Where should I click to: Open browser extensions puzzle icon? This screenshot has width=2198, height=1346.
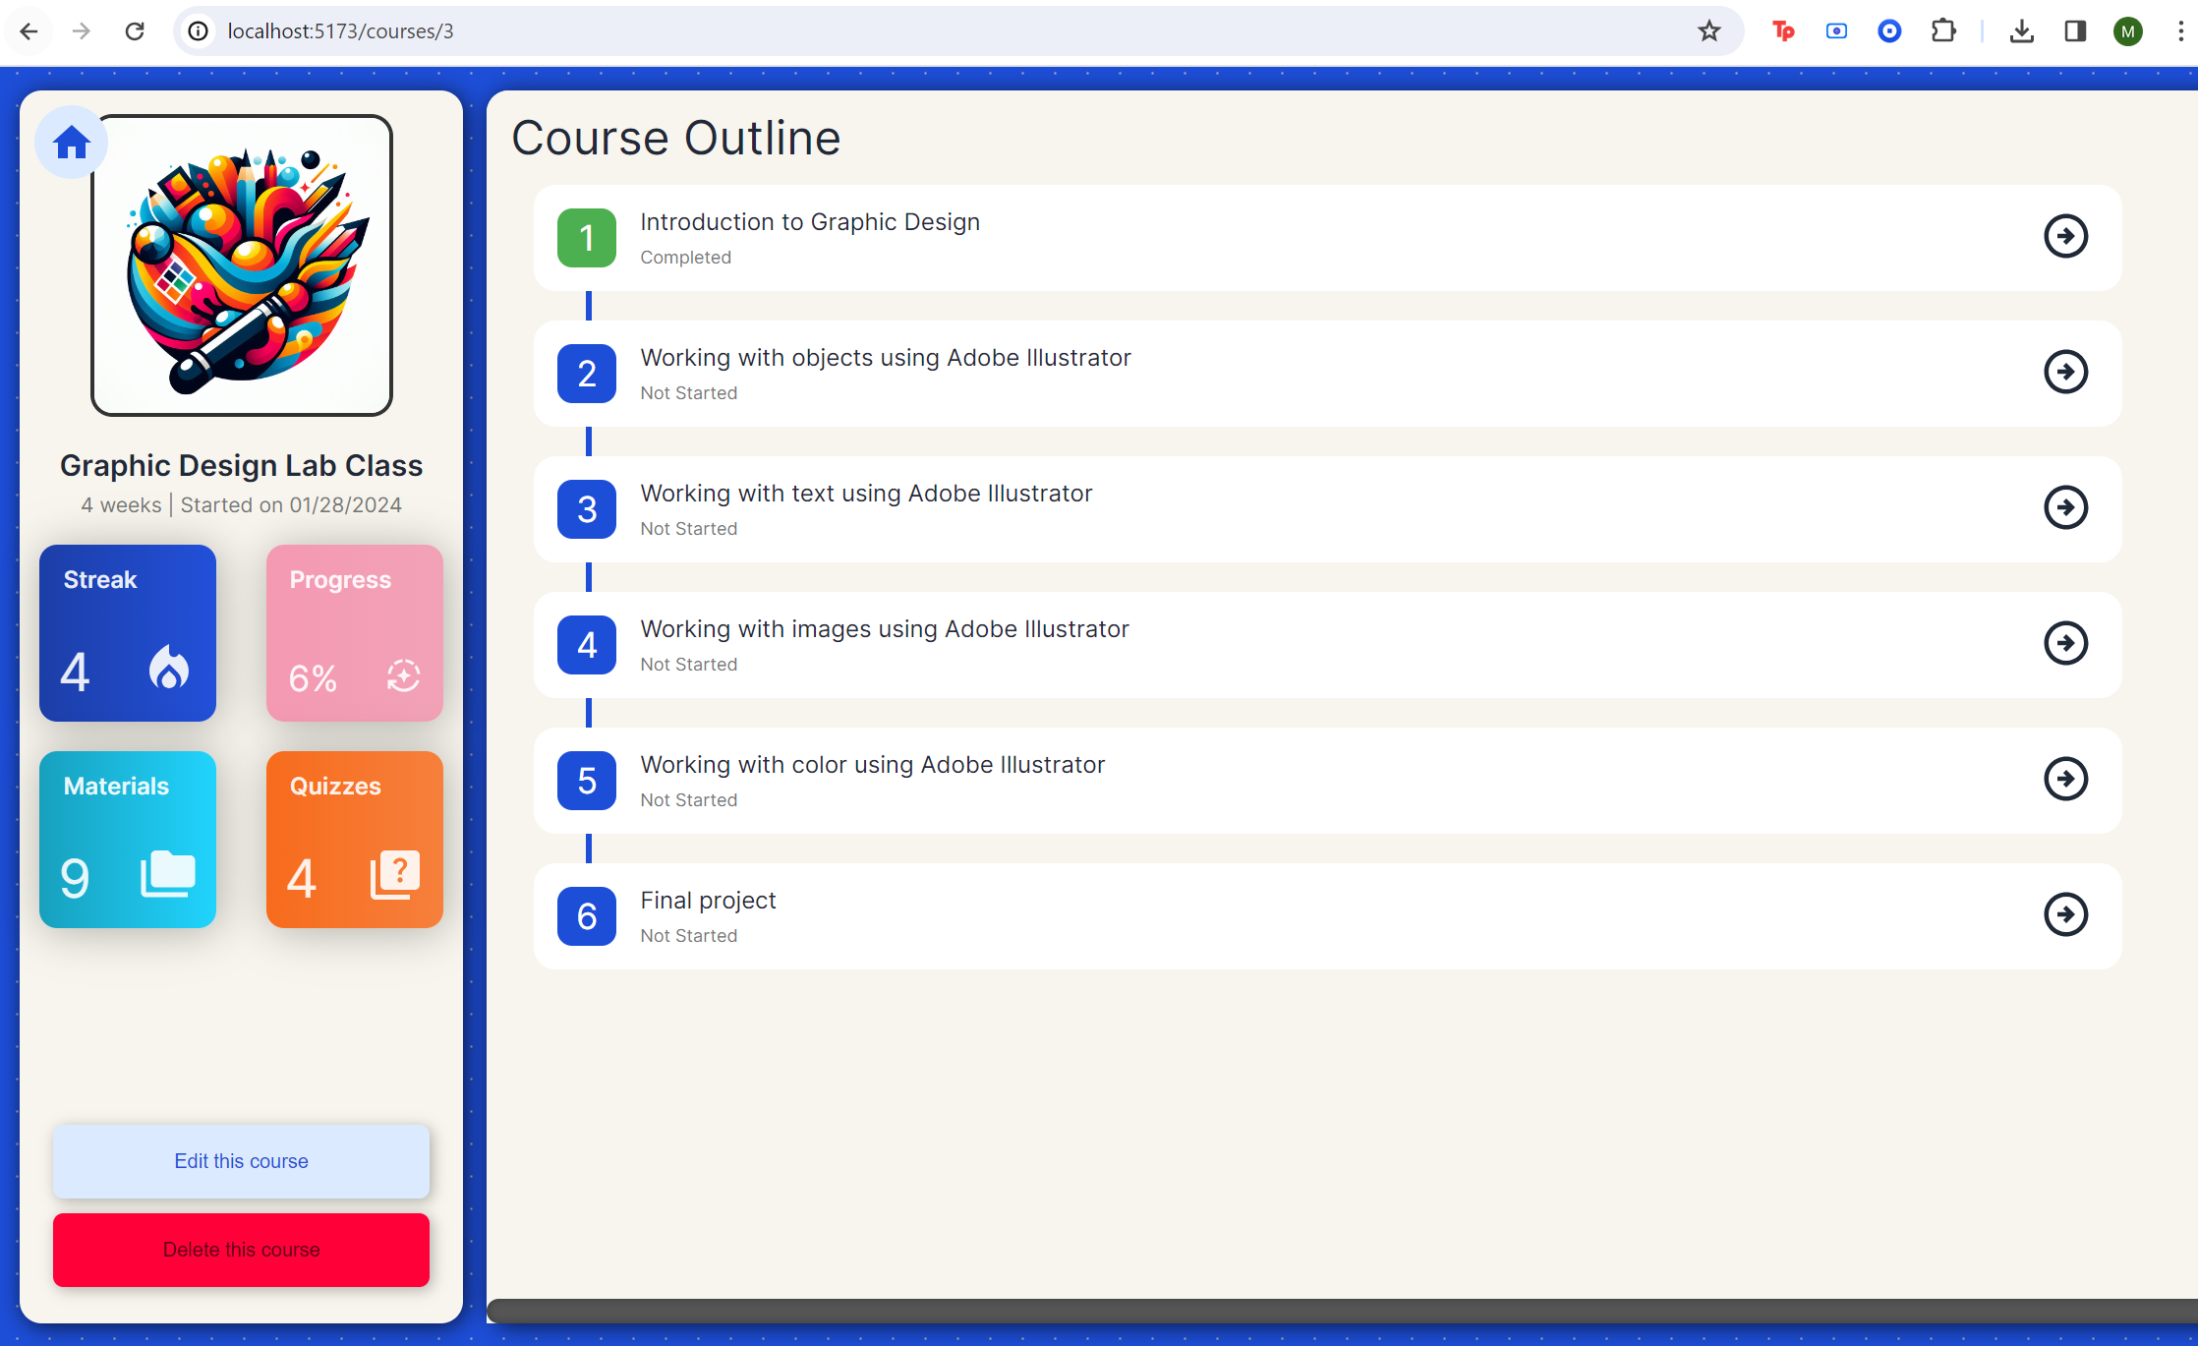pos(1942,31)
